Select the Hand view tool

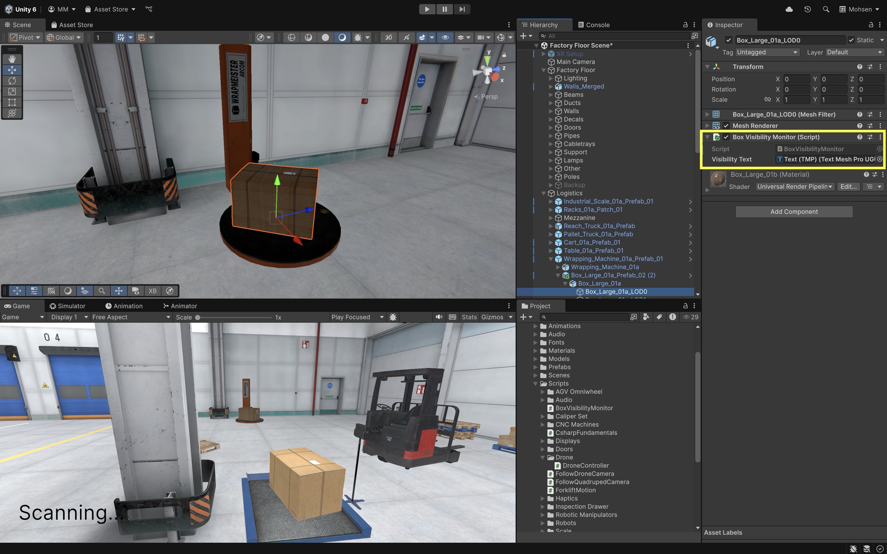tap(12, 59)
